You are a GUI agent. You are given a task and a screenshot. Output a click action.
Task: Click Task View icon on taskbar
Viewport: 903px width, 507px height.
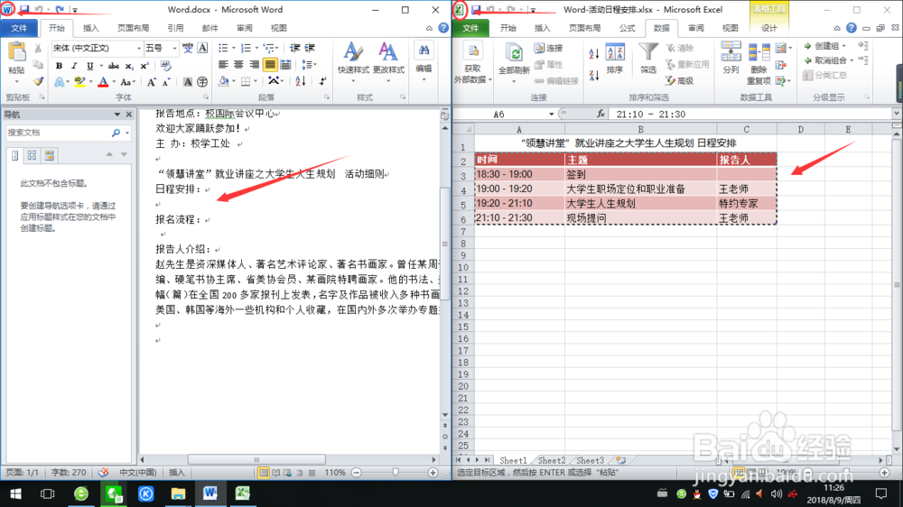(47, 493)
